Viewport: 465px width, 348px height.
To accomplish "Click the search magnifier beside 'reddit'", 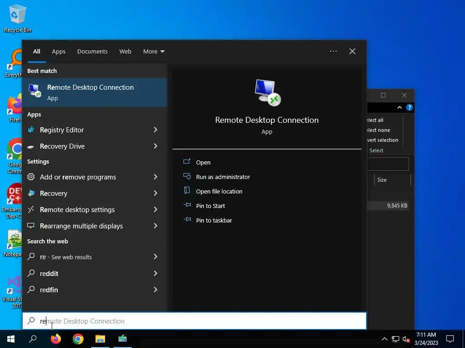I will click(31, 273).
